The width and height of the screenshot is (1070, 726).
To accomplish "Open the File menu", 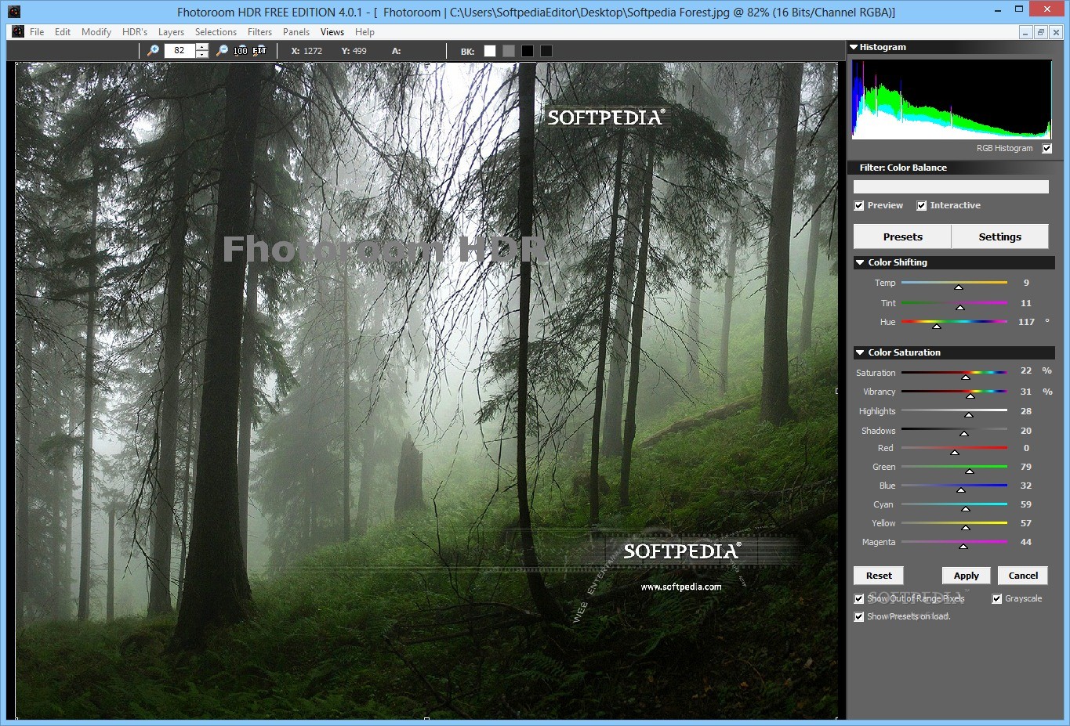I will point(37,32).
